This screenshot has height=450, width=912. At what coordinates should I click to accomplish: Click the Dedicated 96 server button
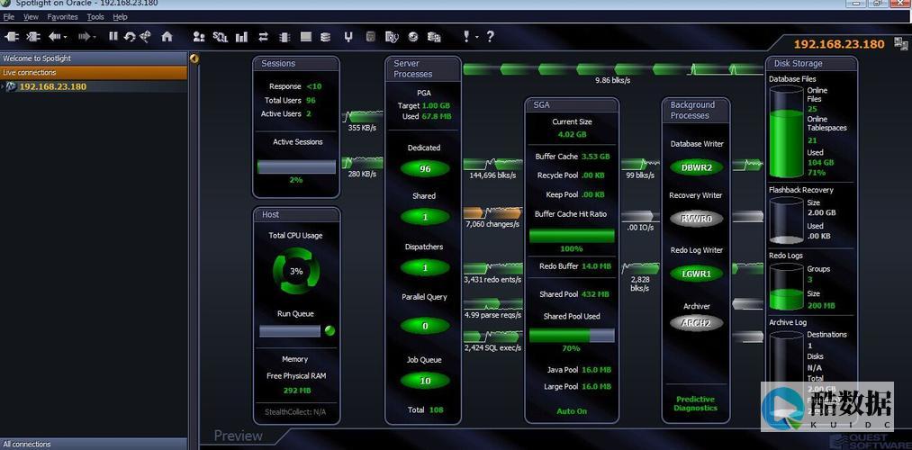[425, 168]
